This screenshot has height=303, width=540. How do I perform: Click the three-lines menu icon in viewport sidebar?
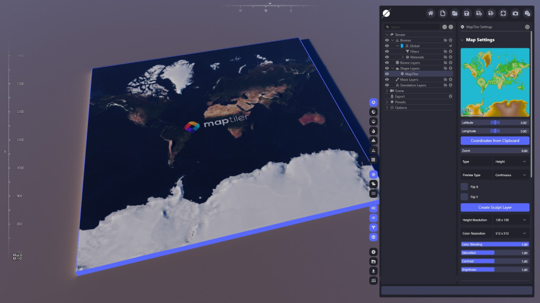[x=373, y=194]
